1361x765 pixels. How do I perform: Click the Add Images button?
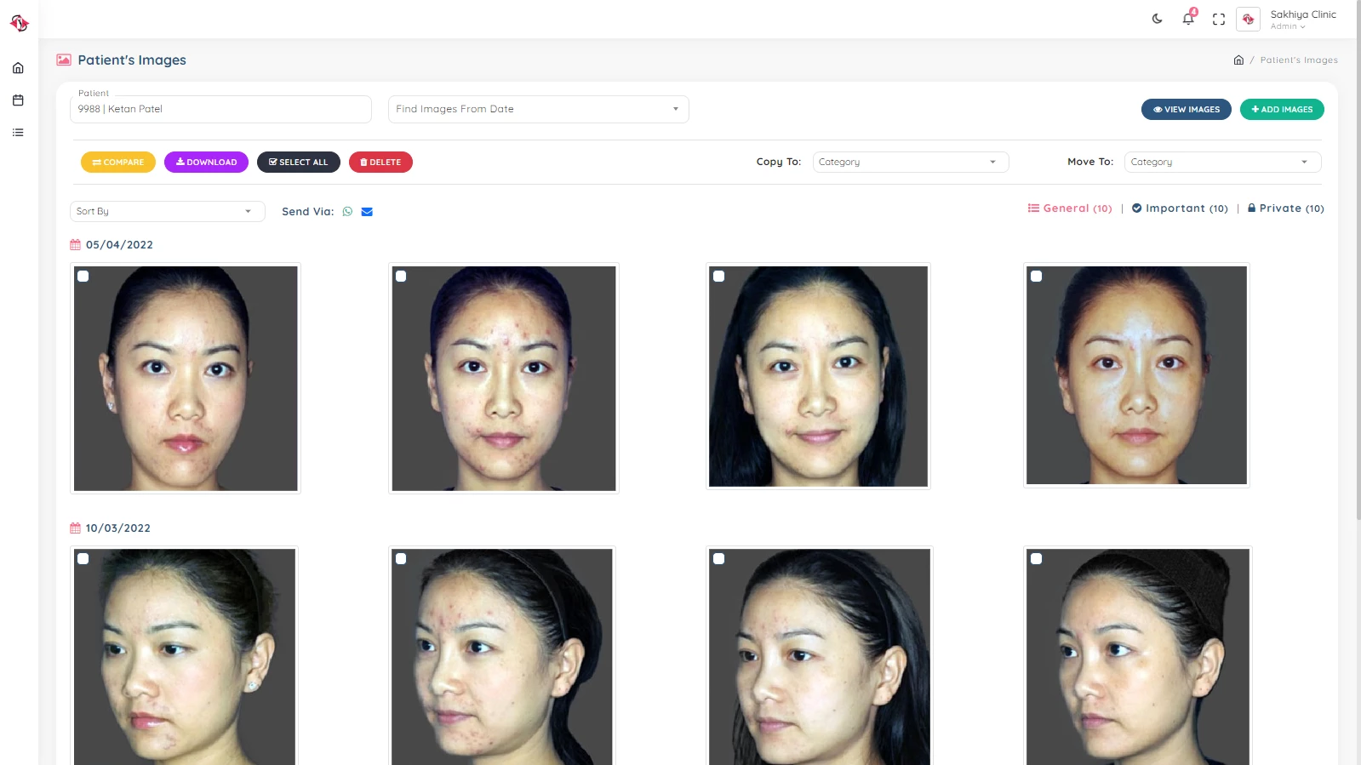(1282, 109)
